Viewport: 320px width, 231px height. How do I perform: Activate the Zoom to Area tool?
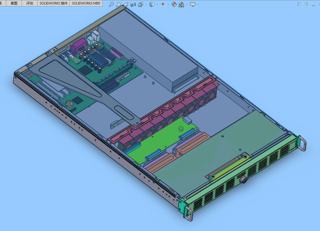pyautogui.click(x=119, y=4)
